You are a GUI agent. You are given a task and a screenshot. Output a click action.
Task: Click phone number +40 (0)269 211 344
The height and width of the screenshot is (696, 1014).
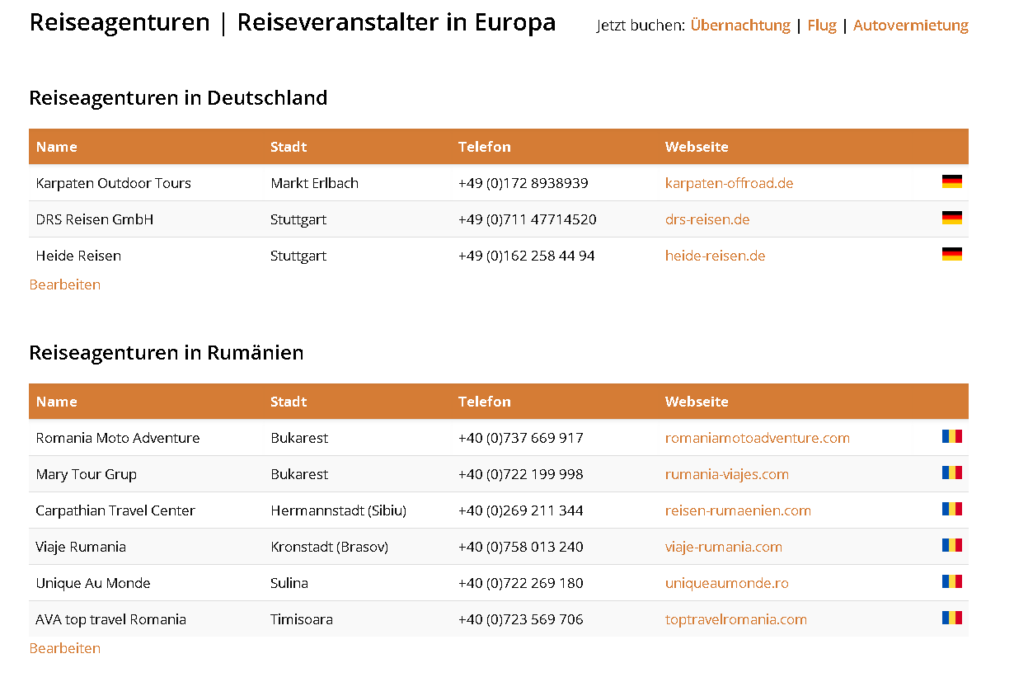521,510
